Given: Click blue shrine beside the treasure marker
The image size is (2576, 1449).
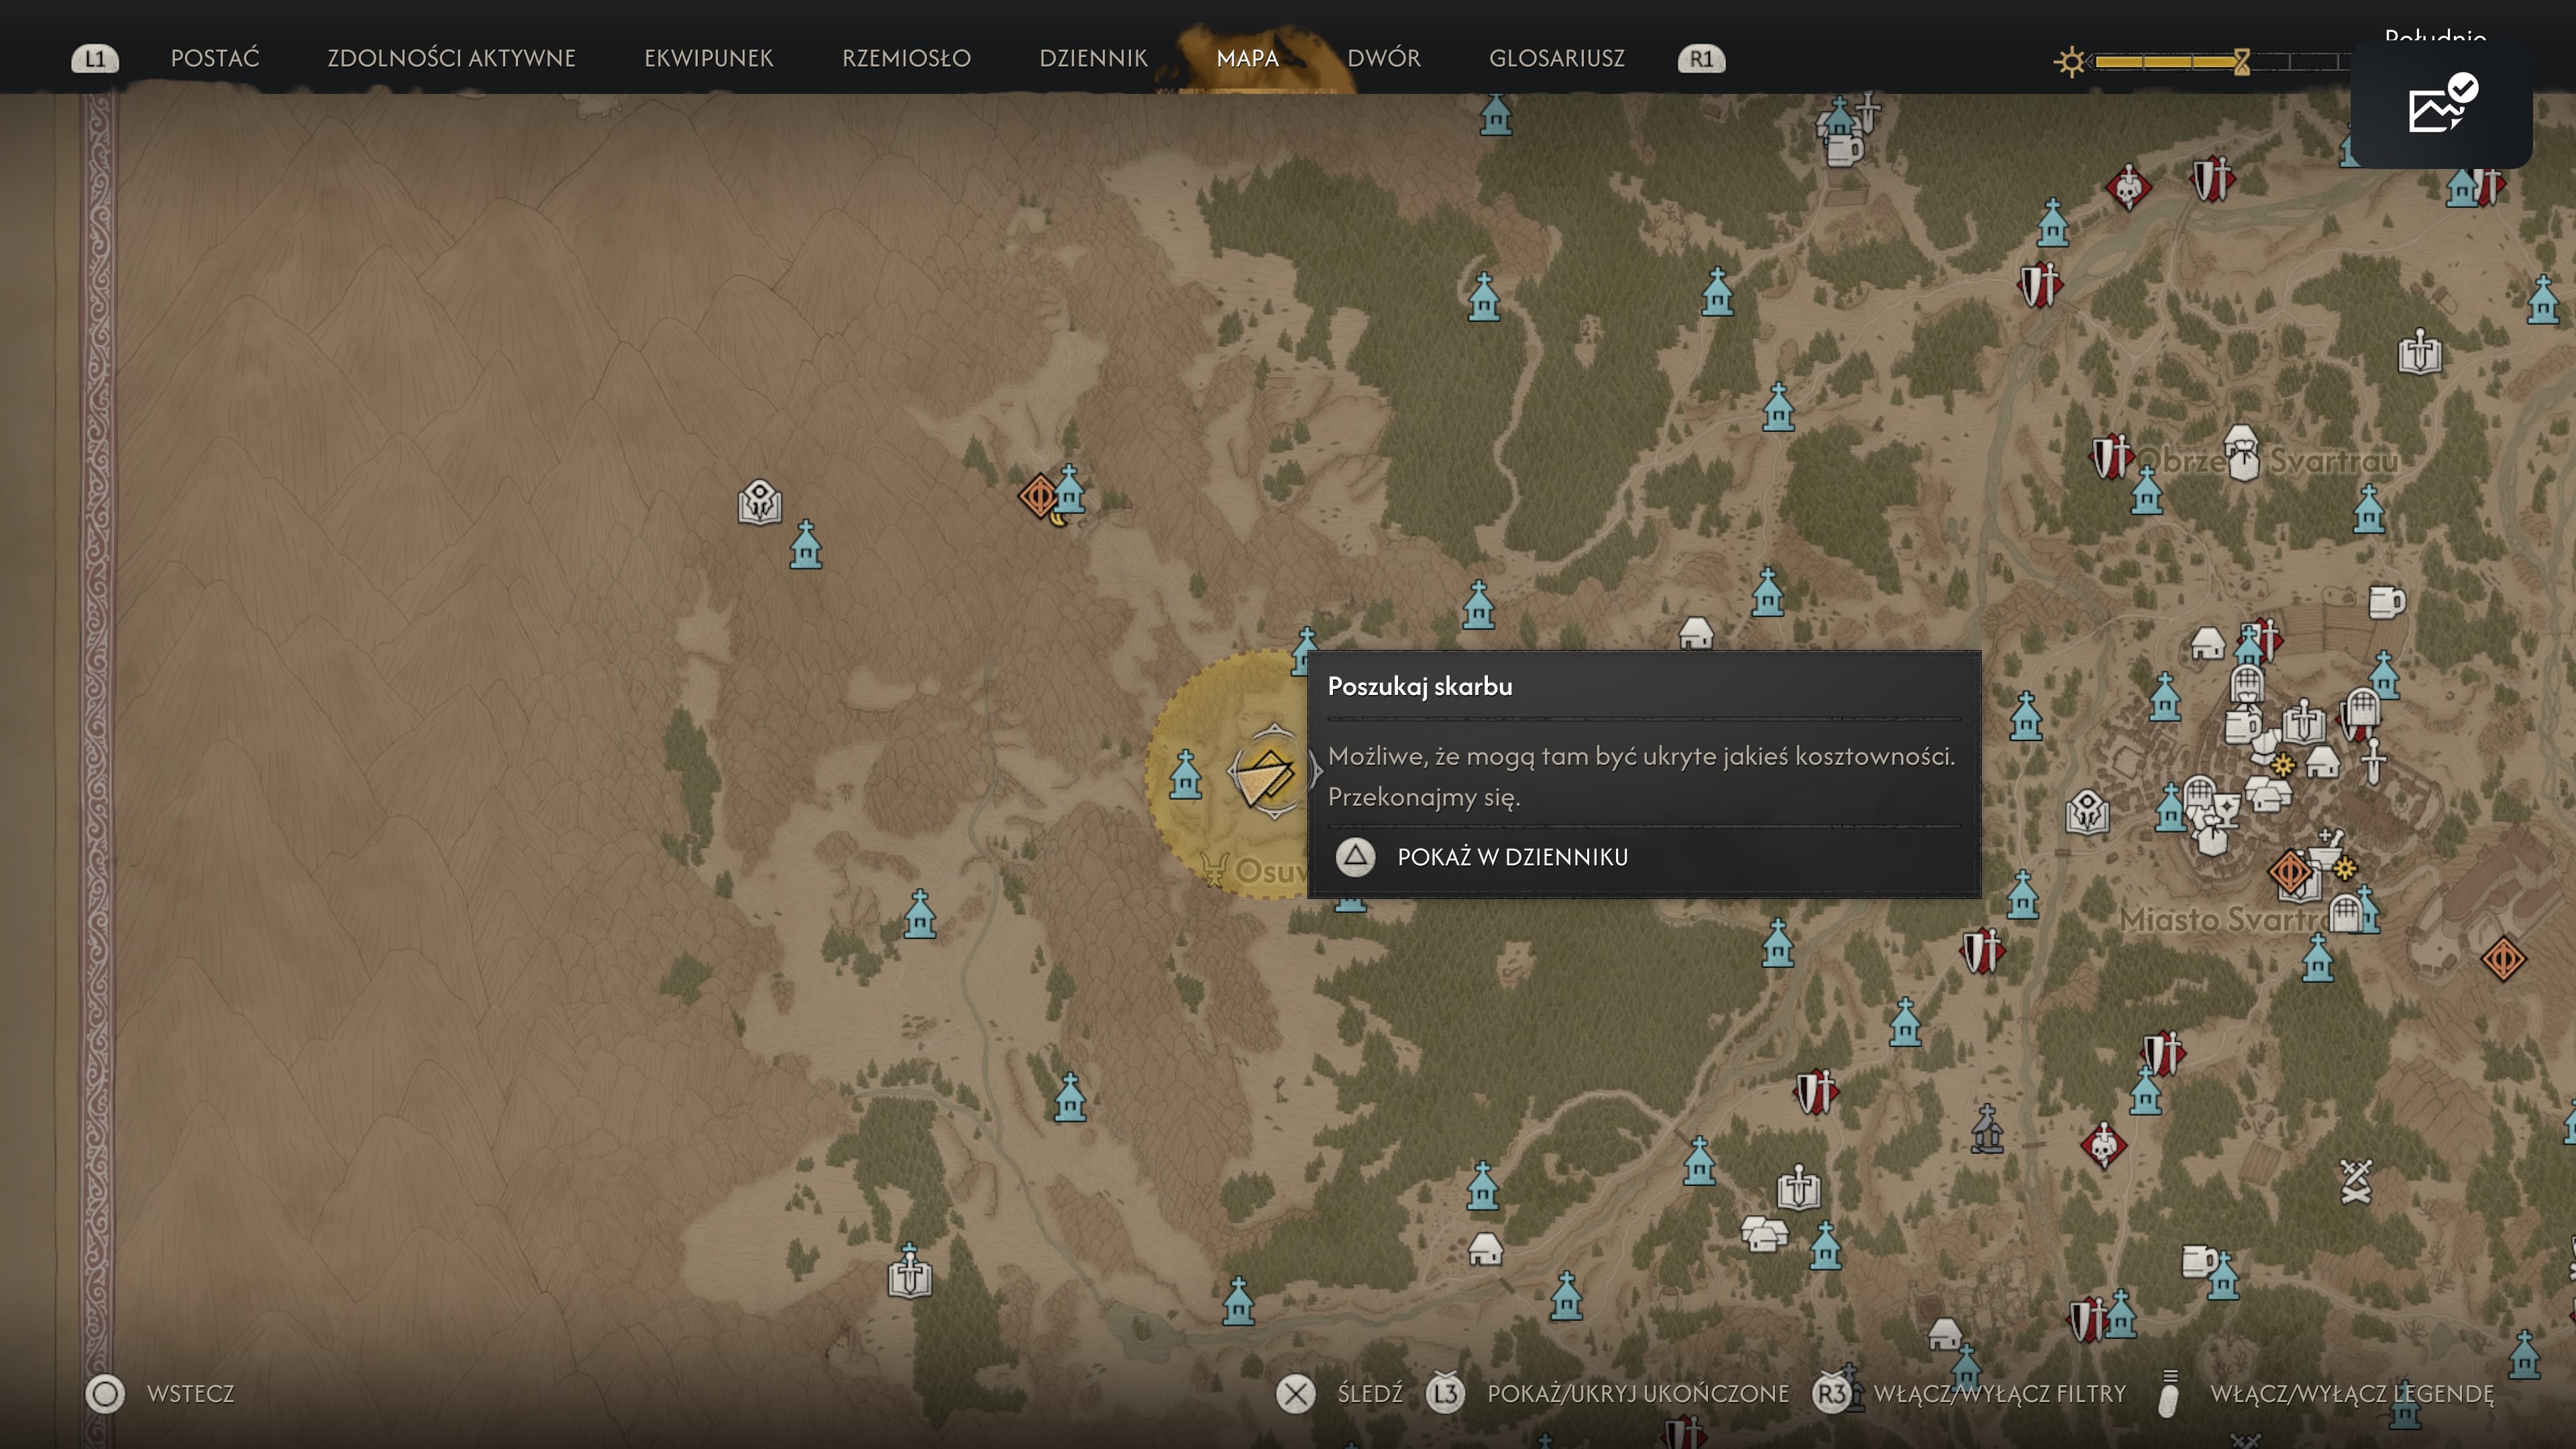Looking at the screenshot, I should (1185, 774).
